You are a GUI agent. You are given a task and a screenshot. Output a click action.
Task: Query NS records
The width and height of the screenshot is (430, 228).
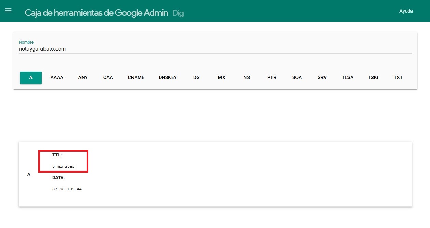coord(247,77)
